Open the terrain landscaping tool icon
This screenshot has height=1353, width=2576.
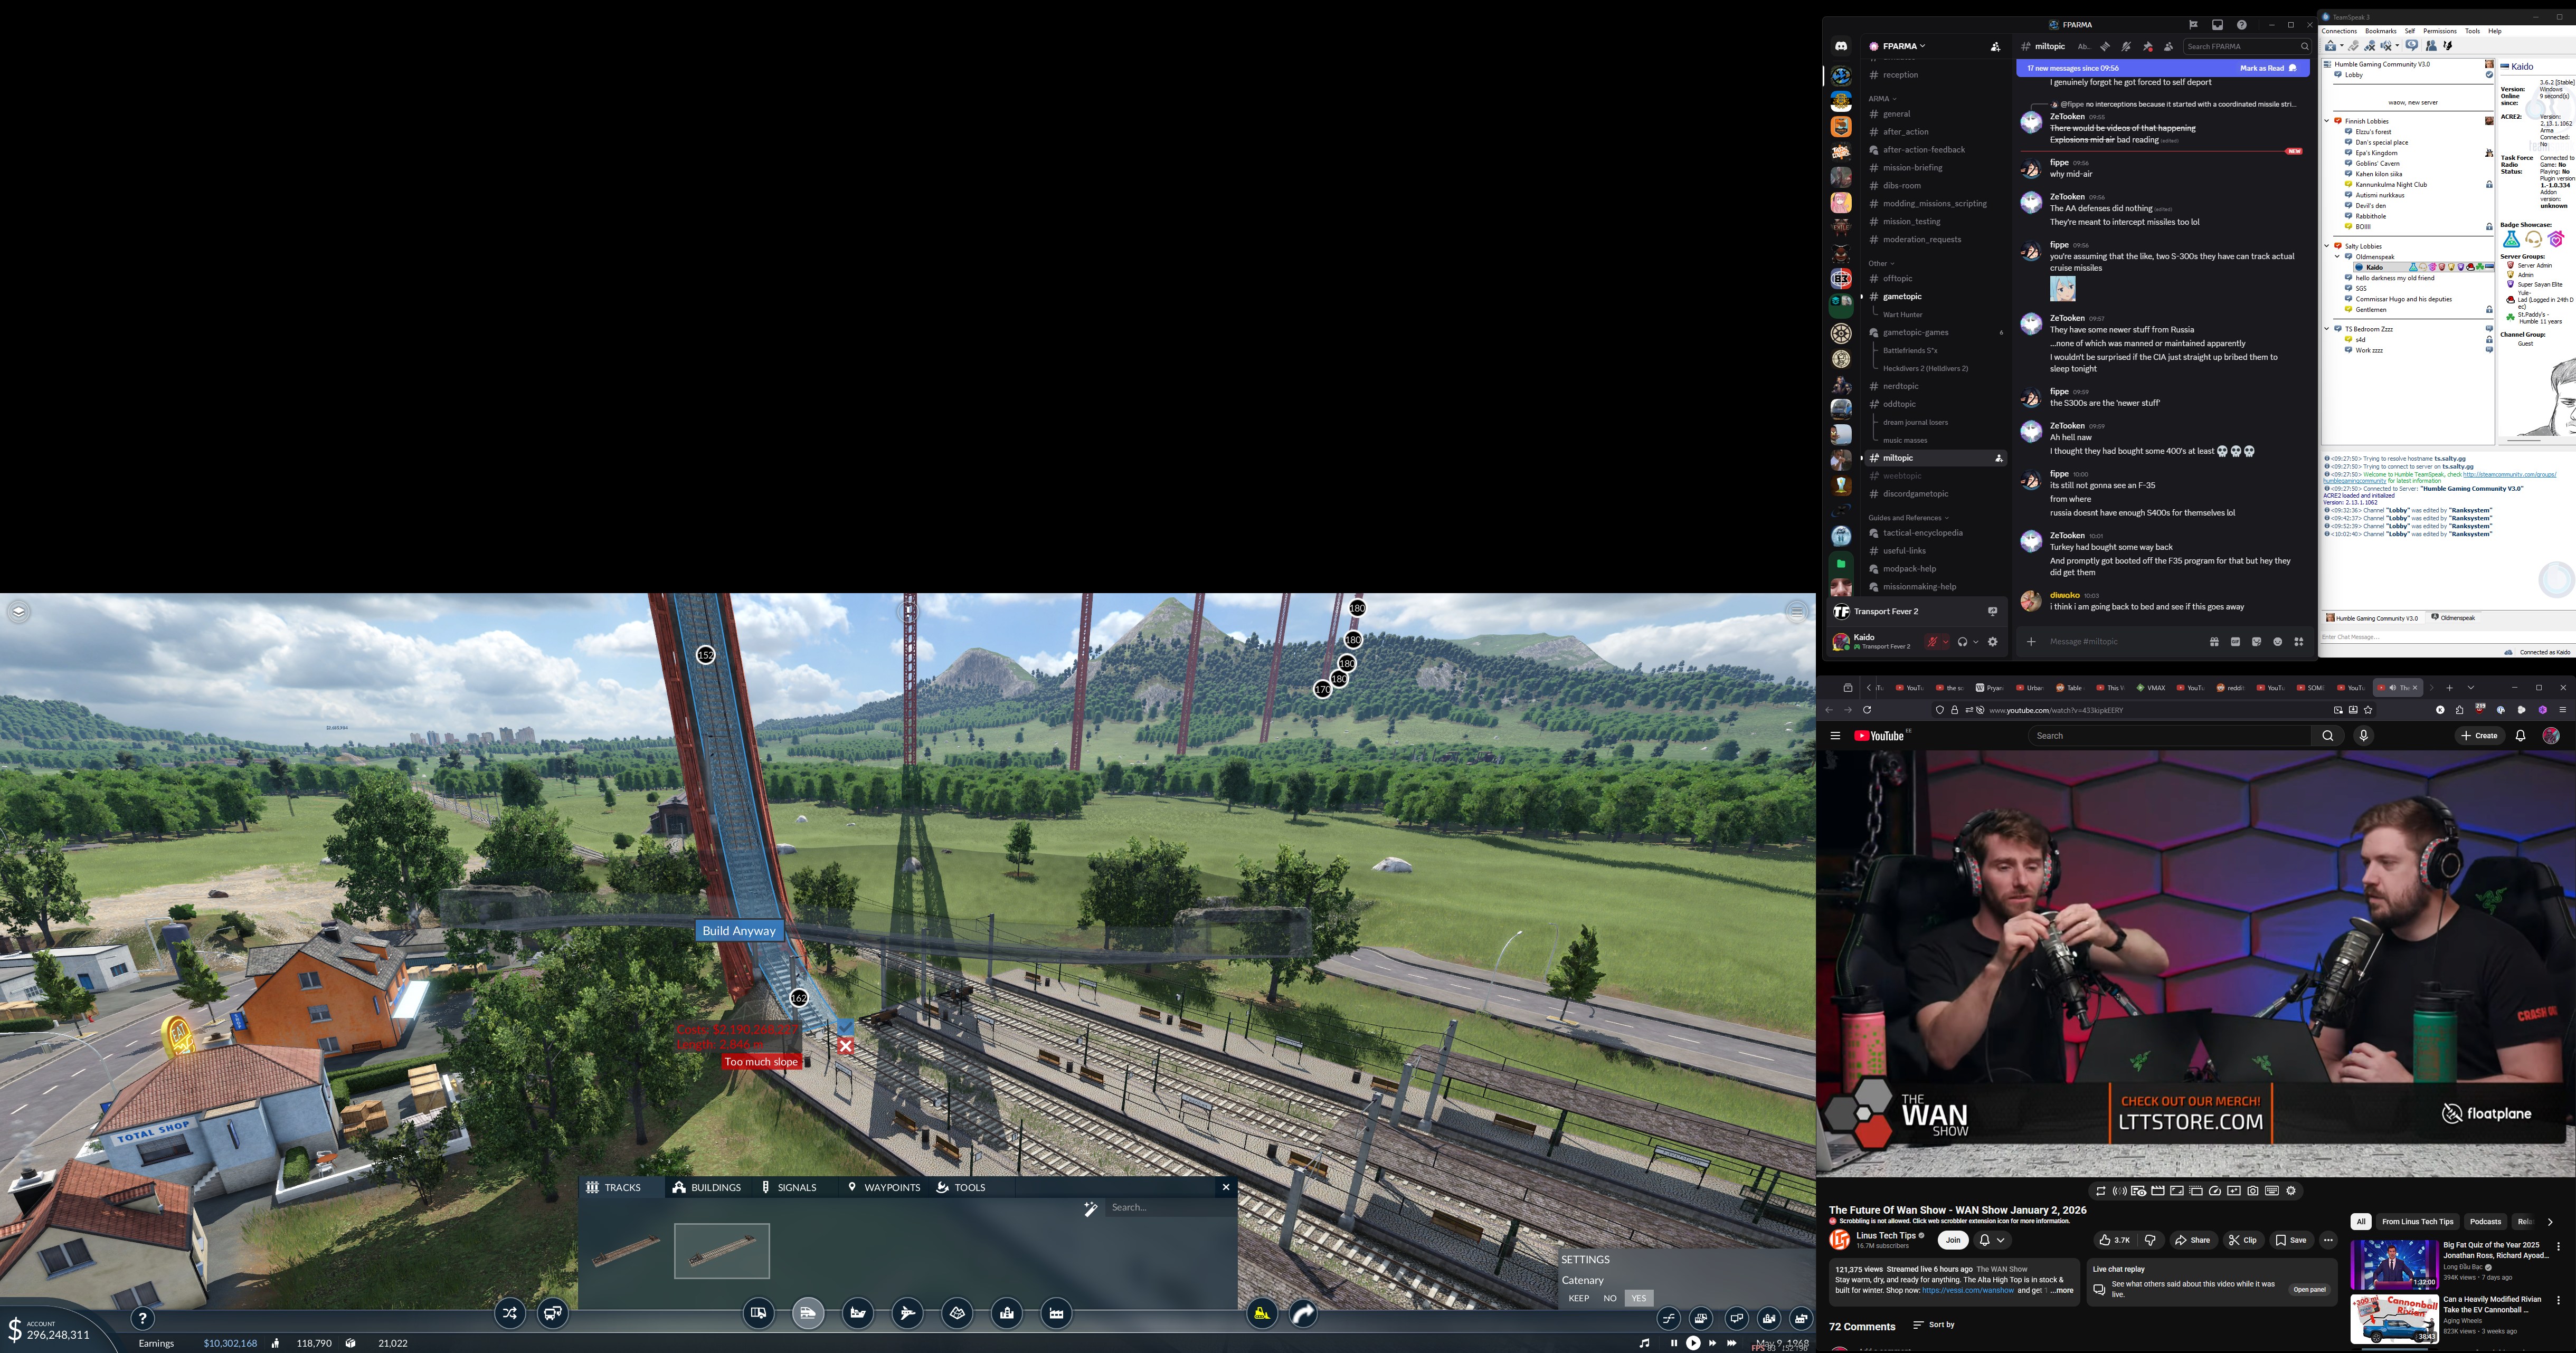958,1313
